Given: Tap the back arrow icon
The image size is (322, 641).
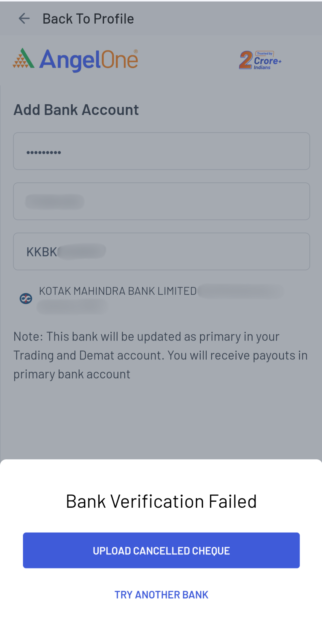Looking at the screenshot, I should pyautogui.click(x=24, y=19).
